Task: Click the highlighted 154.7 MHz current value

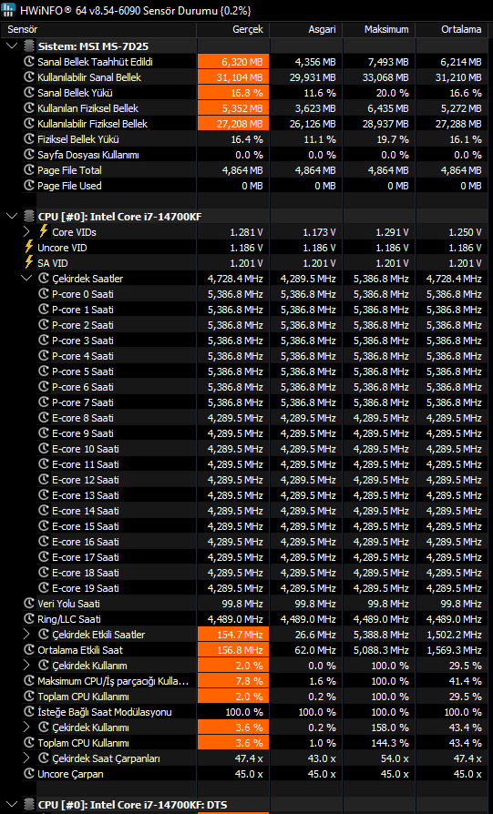Action: [x=233, y=635]
